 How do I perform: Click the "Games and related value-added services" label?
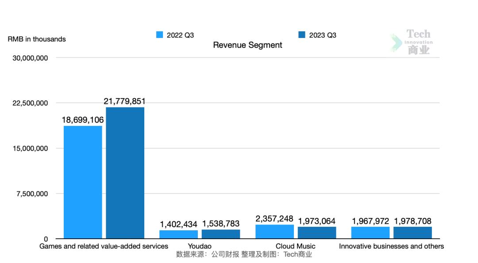pyautogui.click(x=104, y=246)
